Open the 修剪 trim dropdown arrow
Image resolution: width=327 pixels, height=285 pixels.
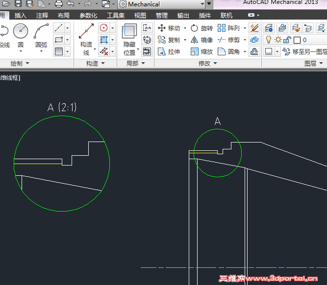[x=245, y=40]
